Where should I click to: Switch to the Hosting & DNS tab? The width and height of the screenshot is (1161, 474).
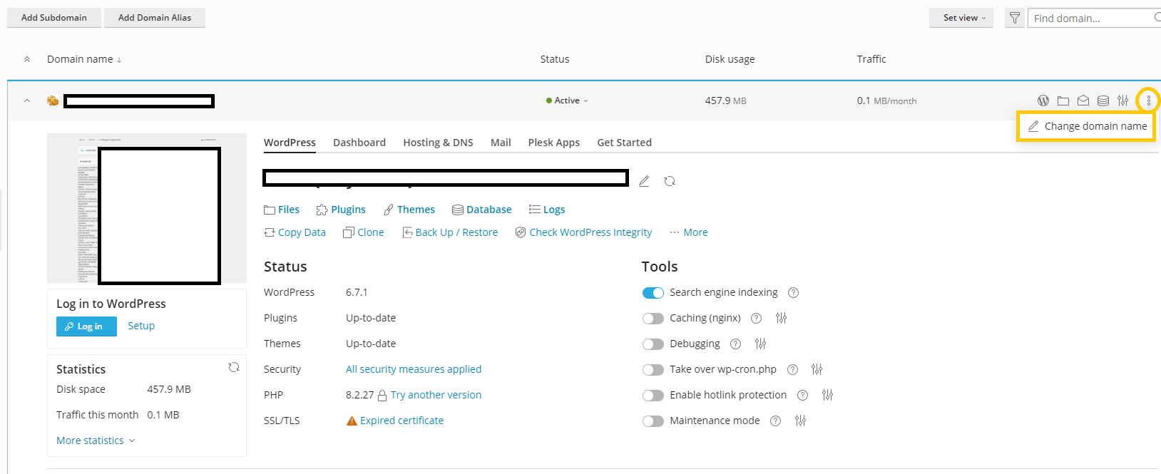point(438,143)
